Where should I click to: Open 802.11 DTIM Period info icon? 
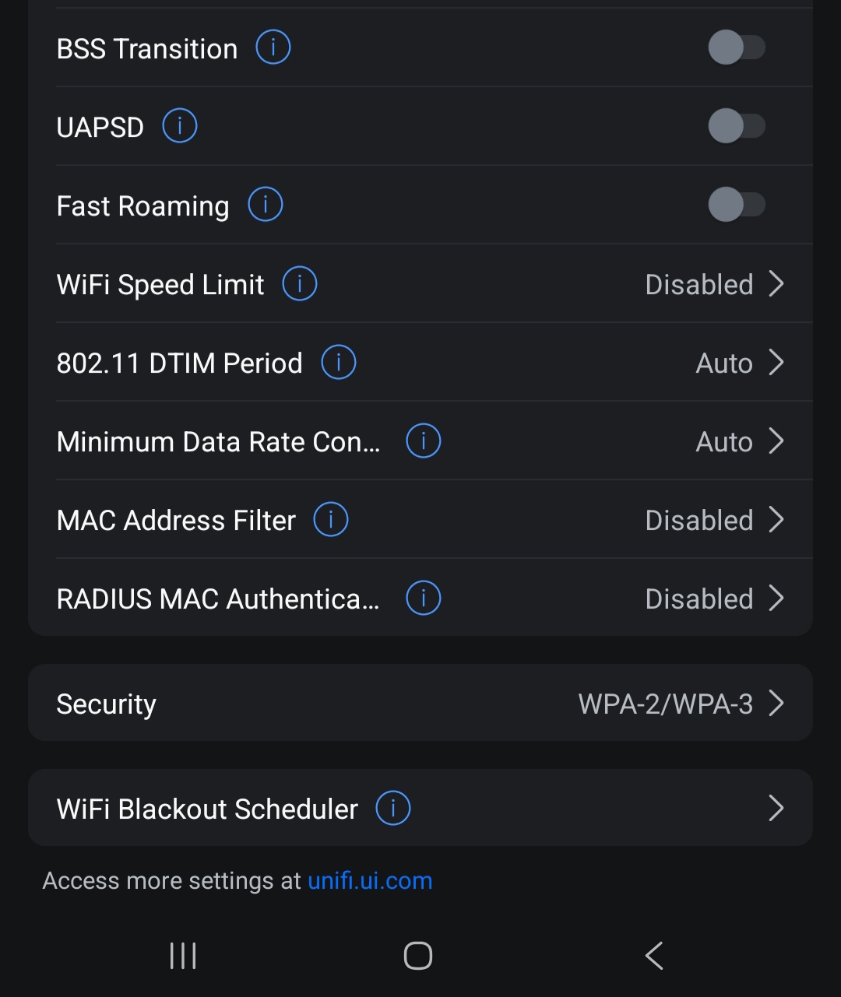(x=339, y=363)
